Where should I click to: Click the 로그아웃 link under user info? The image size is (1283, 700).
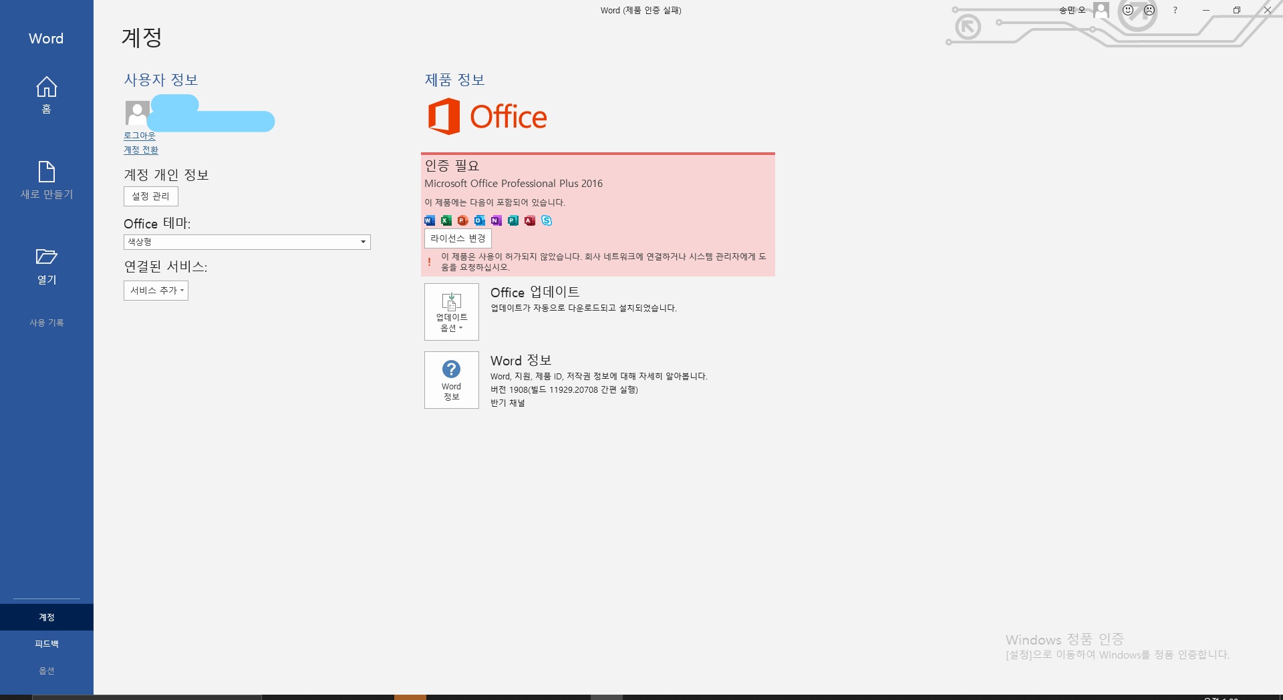point(139,136)
